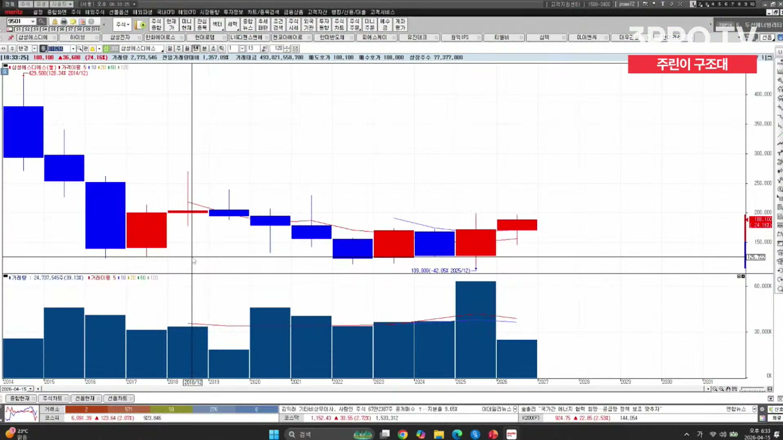Open Chrome from the Windows taskbar

pos(403,434)
